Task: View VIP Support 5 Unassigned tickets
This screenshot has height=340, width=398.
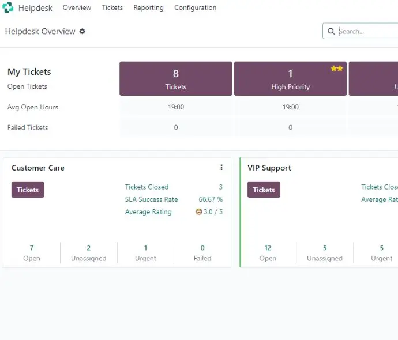Action: coord(325,253)
